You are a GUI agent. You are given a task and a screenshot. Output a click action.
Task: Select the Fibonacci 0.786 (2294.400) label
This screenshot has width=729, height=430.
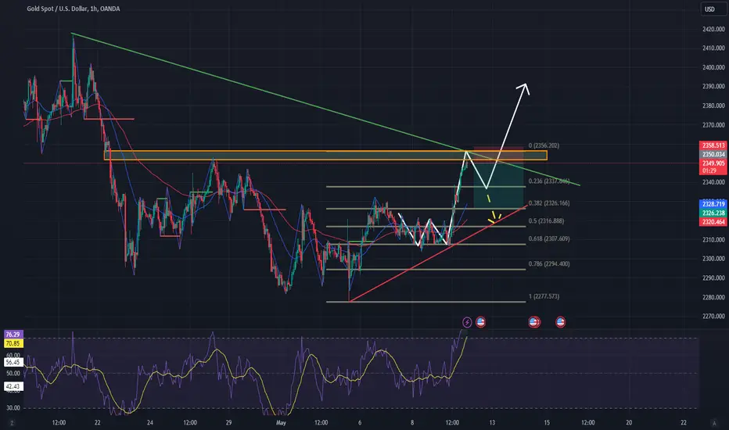[549, 263]
